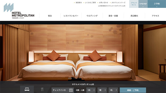Screen dimensions: 166x93
Task: Select the bed icon accommodation search tab
Action: pos(27,89)
